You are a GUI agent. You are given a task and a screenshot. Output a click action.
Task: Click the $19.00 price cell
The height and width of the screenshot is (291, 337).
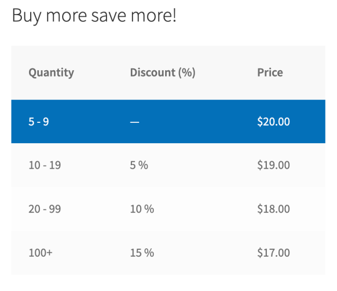[x=273, y=166]
